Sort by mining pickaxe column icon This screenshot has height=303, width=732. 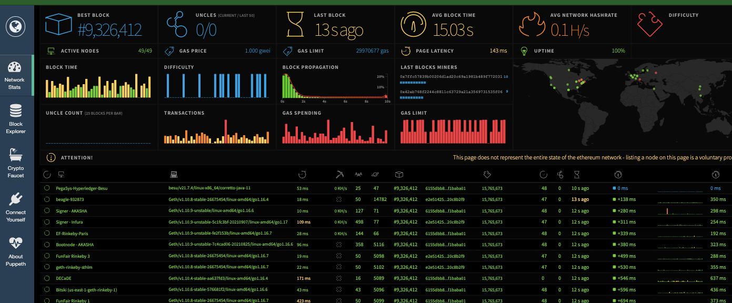click(339, 174)
